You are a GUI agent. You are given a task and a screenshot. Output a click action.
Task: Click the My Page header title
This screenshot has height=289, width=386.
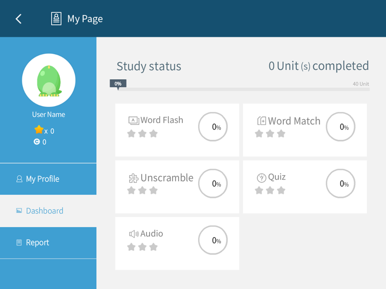point(85,19)
